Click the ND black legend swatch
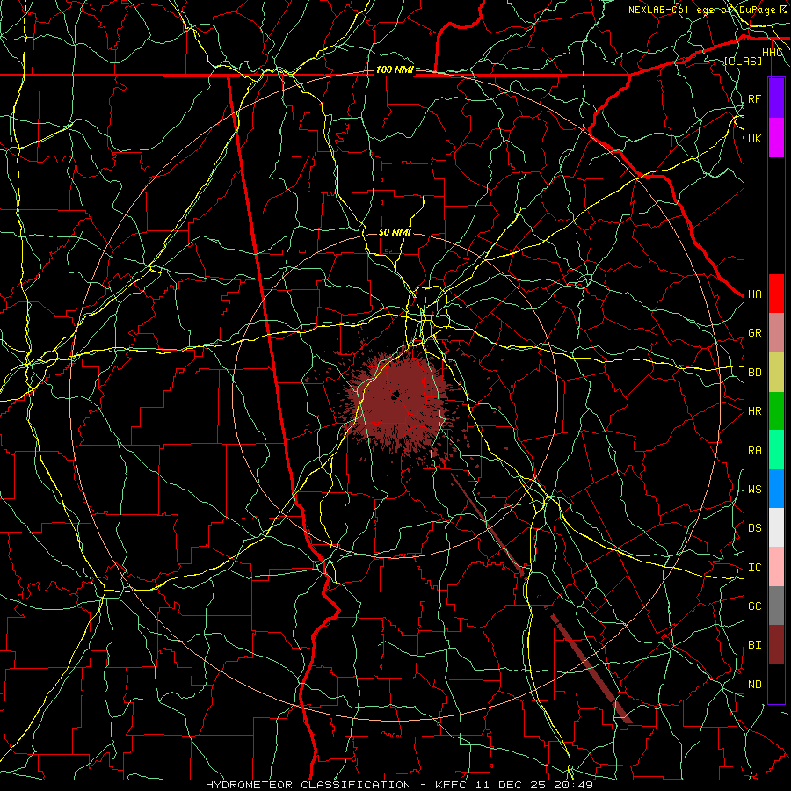 pyautogui.click(x=776, y=684)
